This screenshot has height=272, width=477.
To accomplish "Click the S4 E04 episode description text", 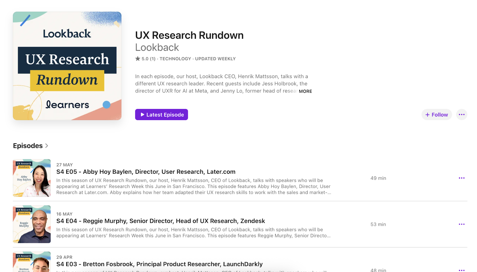I will (193, 233).
